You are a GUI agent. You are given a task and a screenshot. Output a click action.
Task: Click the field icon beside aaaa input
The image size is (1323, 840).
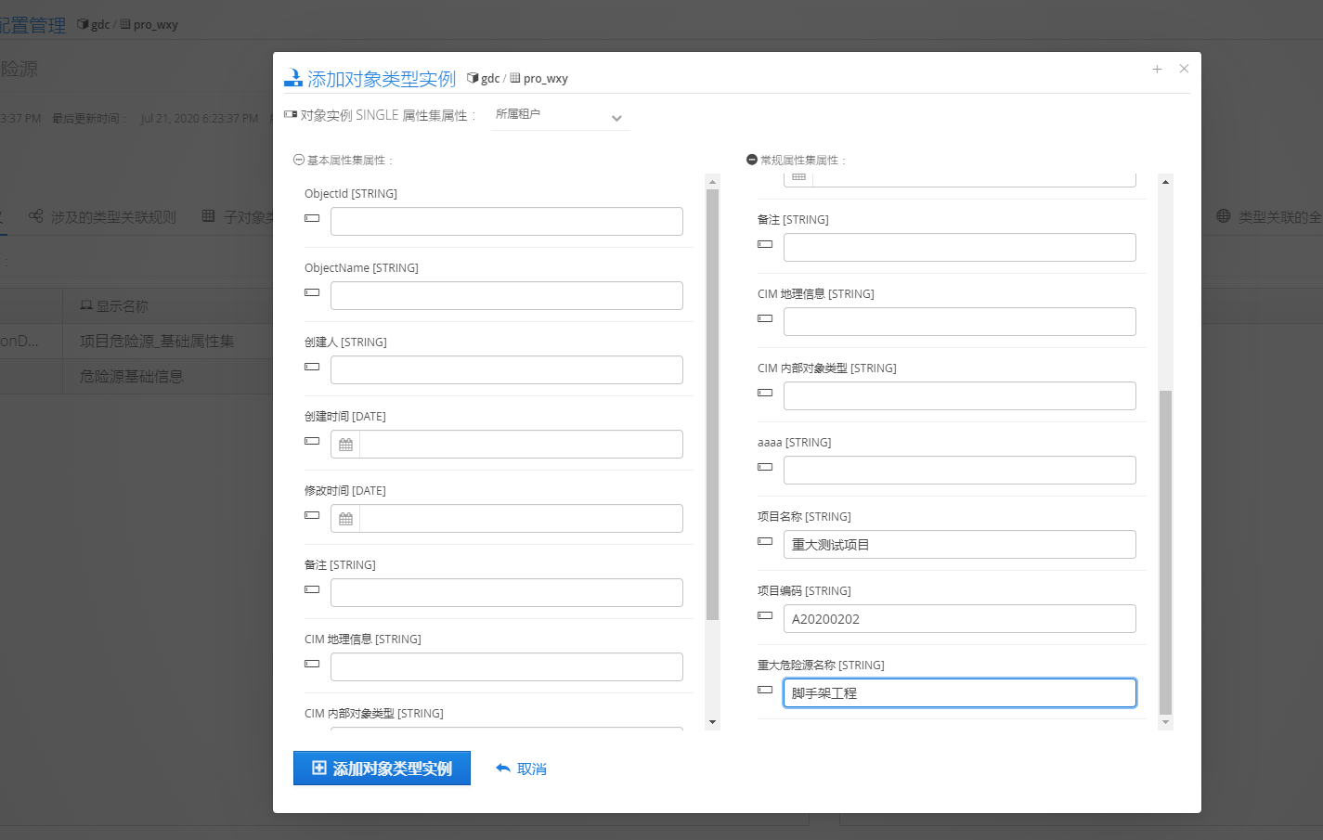pyautogui.click(x=765, y=467)
